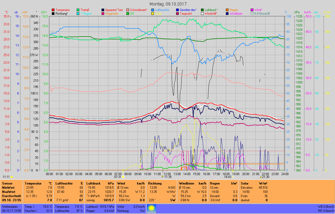This screenshot has height=214, width=335.
Task: Click the day length icon beside 11:11
Action: (x=12, y=177)
